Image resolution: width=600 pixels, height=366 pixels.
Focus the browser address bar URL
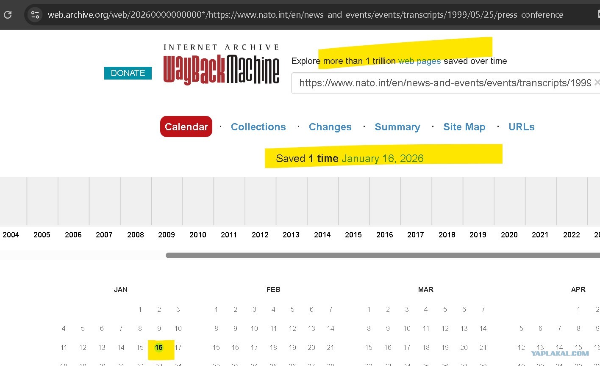(306, 15)
